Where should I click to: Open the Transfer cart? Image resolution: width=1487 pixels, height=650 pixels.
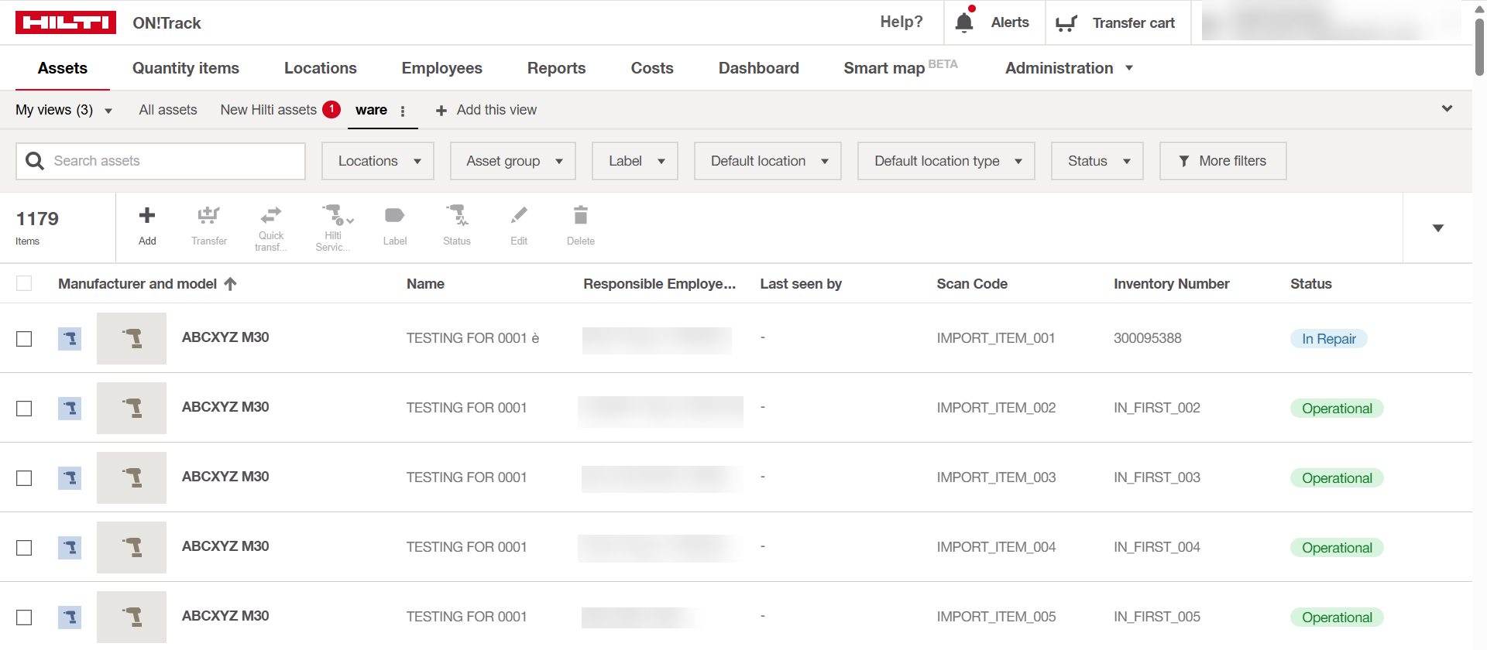1117,23
